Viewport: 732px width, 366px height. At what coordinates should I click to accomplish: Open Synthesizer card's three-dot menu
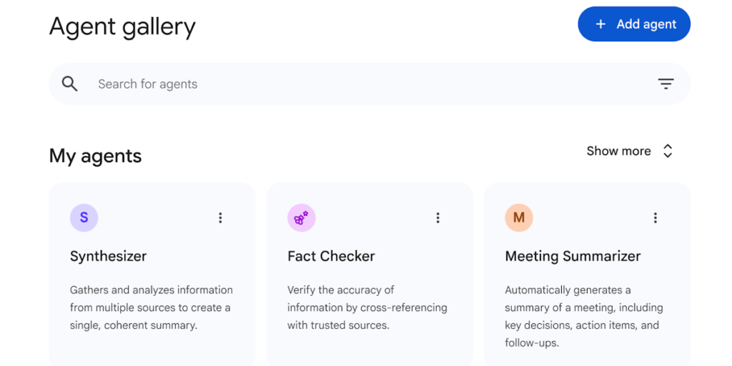tap(220, 217)
